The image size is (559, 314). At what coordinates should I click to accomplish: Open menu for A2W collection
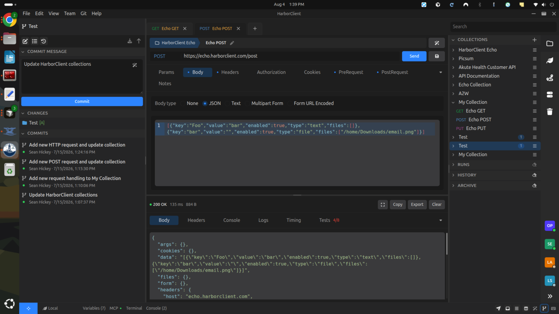pos(535,93)
